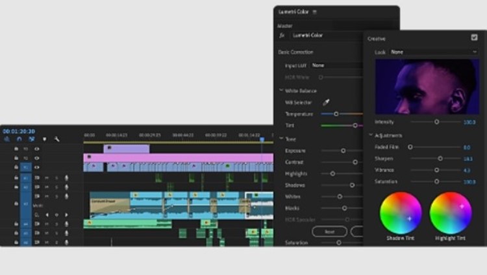Solo audio track A1 with S button
Image resolution: width=487 pixels, height=275 pixels.
coord(56,178)
